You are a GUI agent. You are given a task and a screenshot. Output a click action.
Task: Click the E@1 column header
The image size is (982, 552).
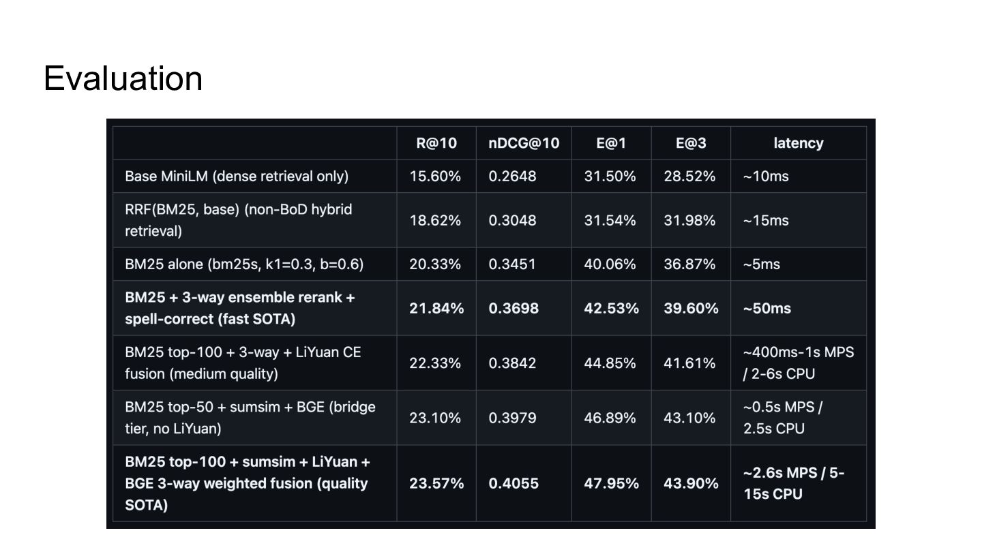point(611,143)
